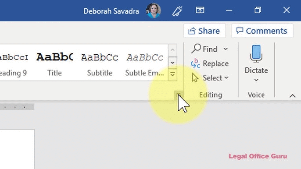Image resolution: width=301 pixels, height=169 pixels.
Task: Restore down the Word window
Action: [x=258, y=10]
